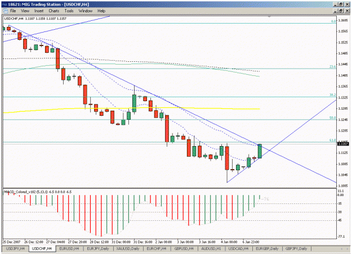Switch to the EURUSD,H4 chart tab
The image size is (352, 254).
coord(69,248)
